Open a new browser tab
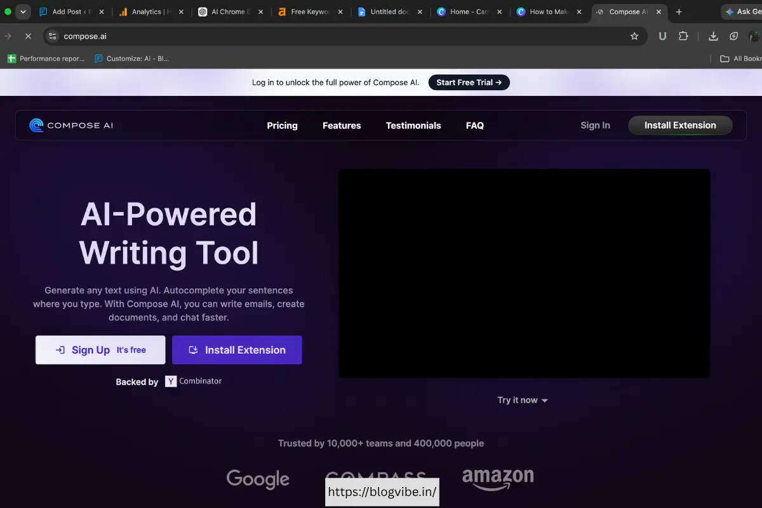The width and height of the screenshot is (762, 508). [x=679, y=11]
